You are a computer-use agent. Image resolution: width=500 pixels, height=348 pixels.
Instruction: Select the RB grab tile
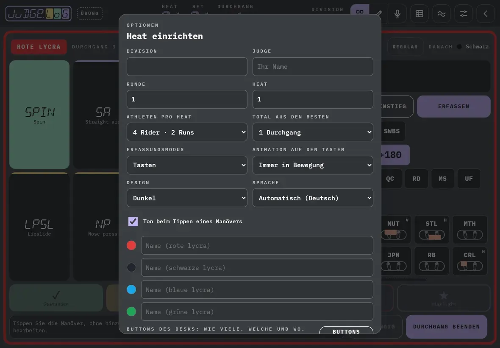[431, 261]
